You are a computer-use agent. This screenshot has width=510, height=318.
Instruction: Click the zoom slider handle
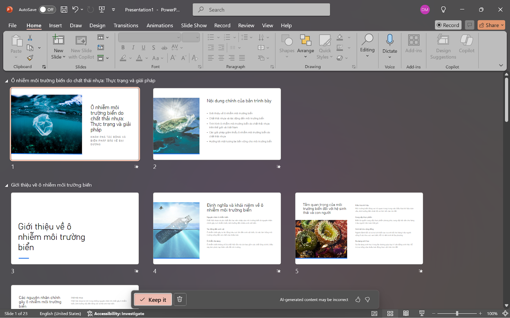pyautogui.click(x=457, y=314)
